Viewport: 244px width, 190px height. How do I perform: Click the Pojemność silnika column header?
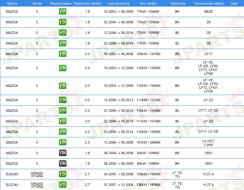pos(87,3)
